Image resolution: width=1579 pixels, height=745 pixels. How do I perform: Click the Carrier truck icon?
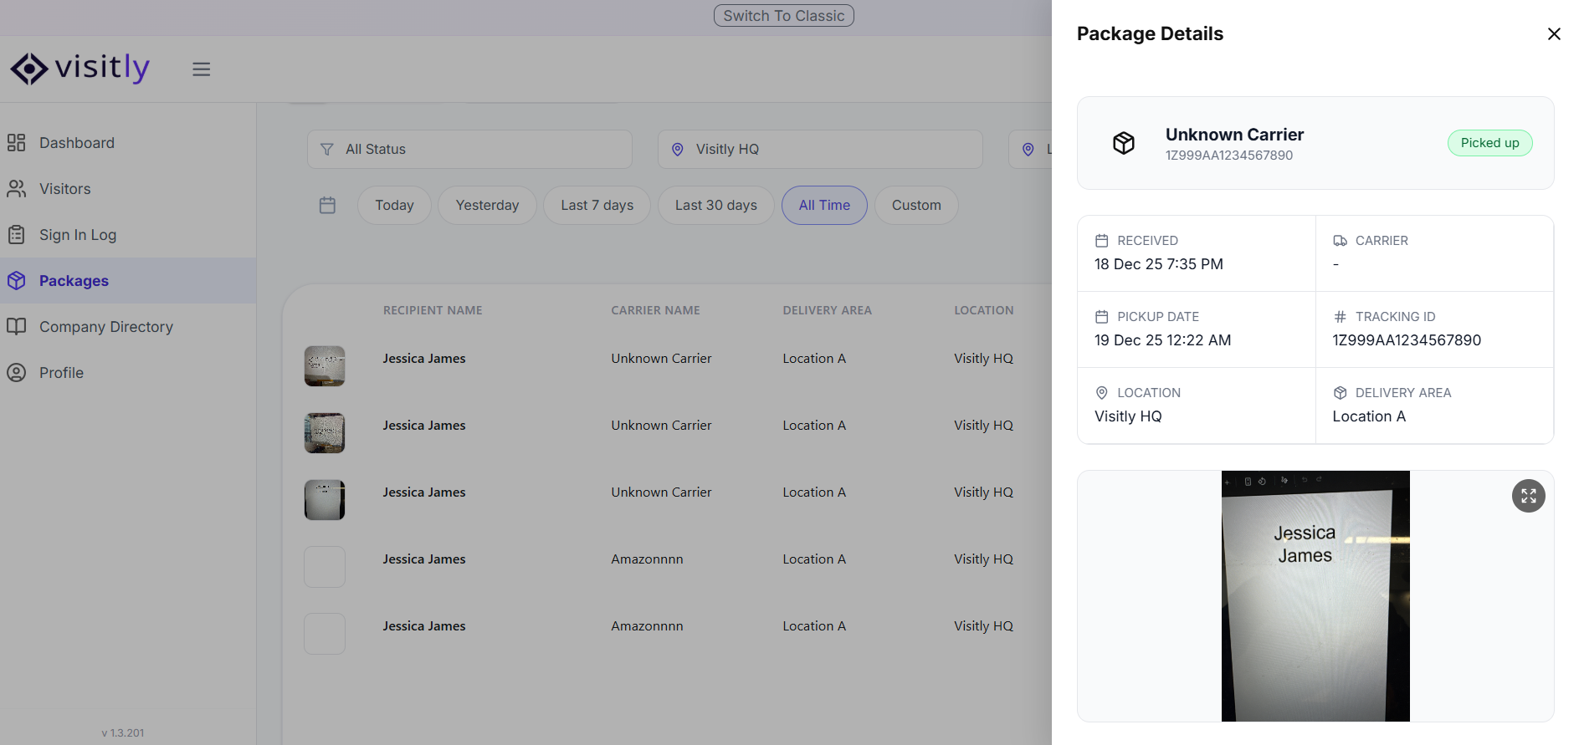click(1340, 241)
